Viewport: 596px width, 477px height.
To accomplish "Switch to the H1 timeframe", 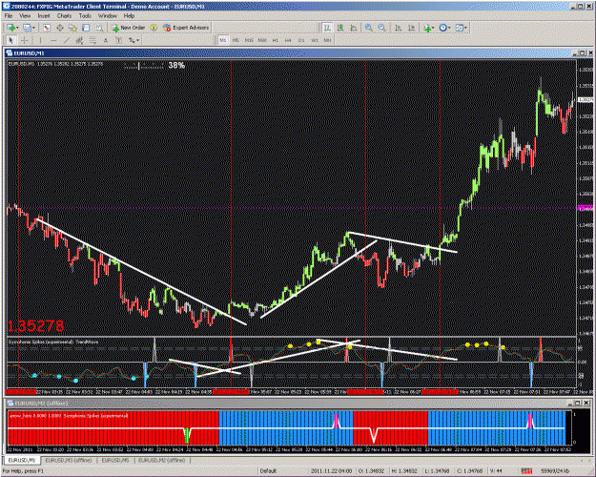I will click(x=276, y=40).
